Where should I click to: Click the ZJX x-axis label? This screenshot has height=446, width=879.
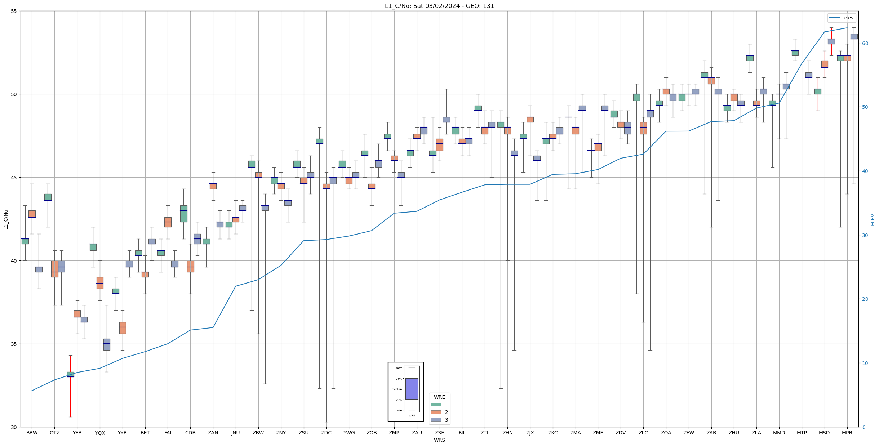coord(530,433)
